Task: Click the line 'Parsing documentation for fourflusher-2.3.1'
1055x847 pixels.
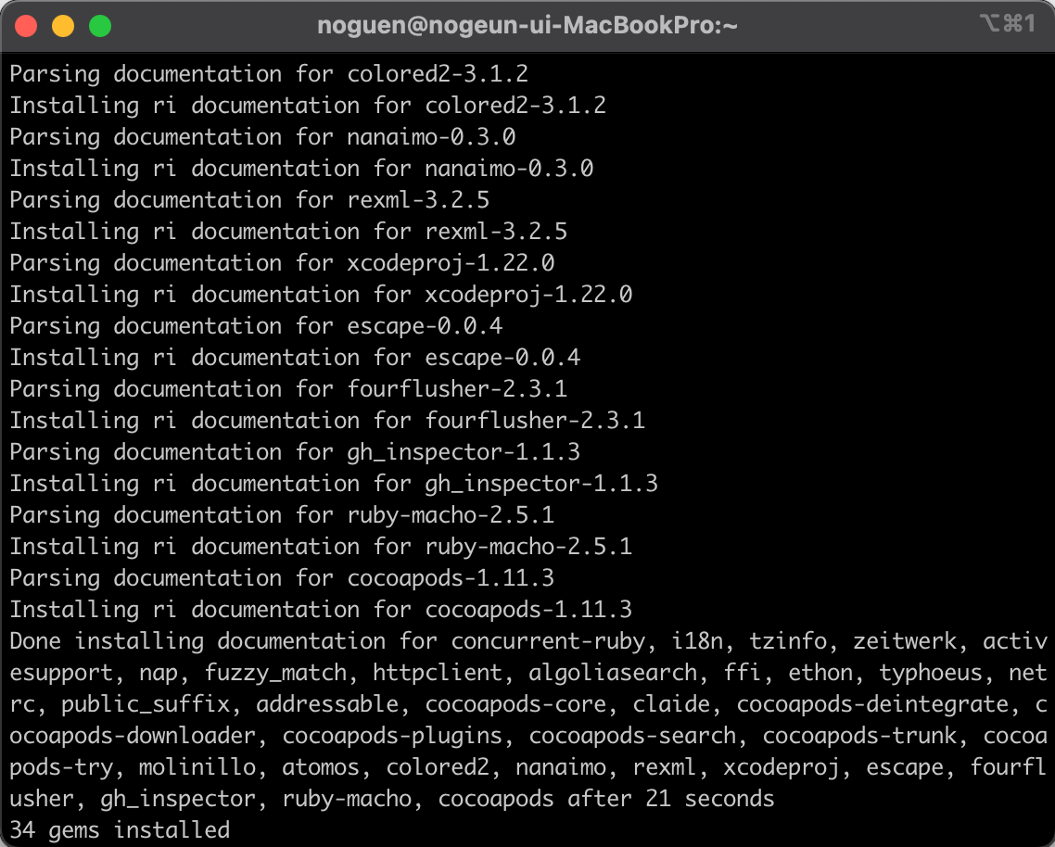Action: pyautogui.click(x=288, y=389)
